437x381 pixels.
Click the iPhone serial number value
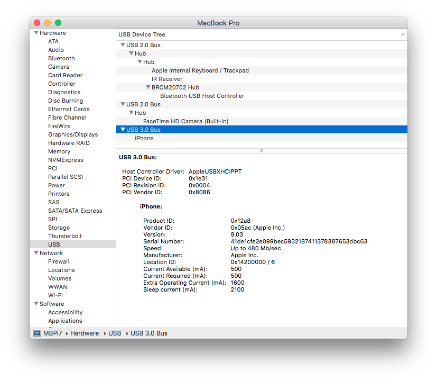click(299, 241)
